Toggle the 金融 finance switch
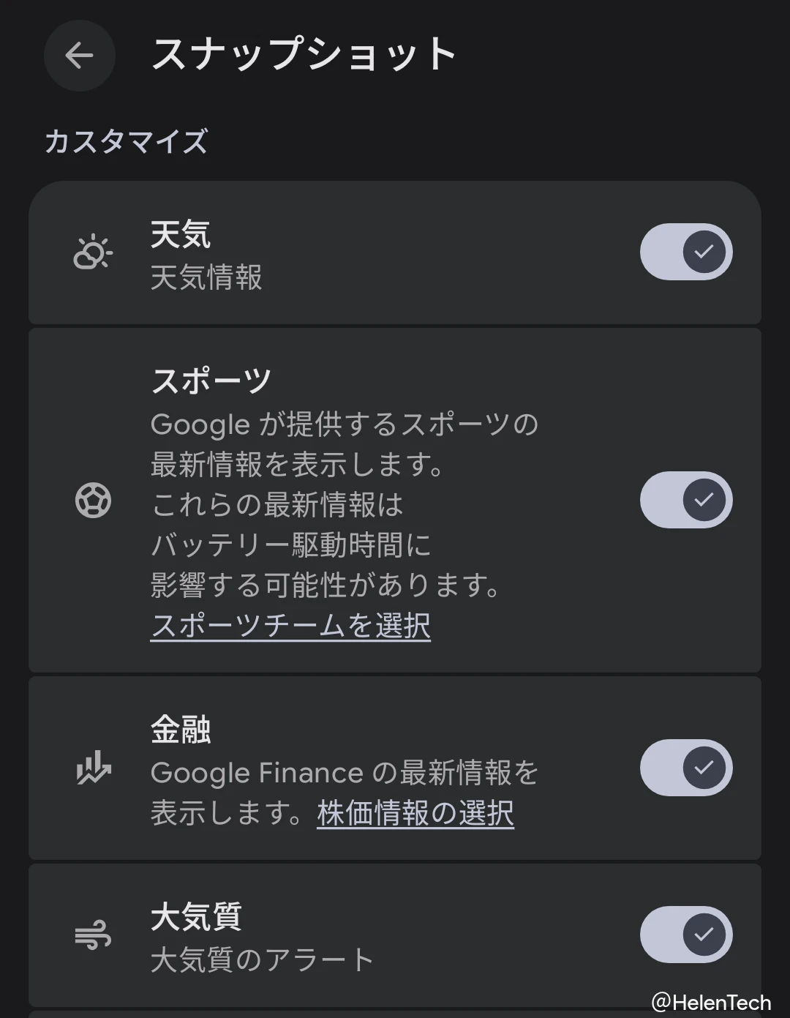Viewport: 790px width, 1018px height. 685,767
